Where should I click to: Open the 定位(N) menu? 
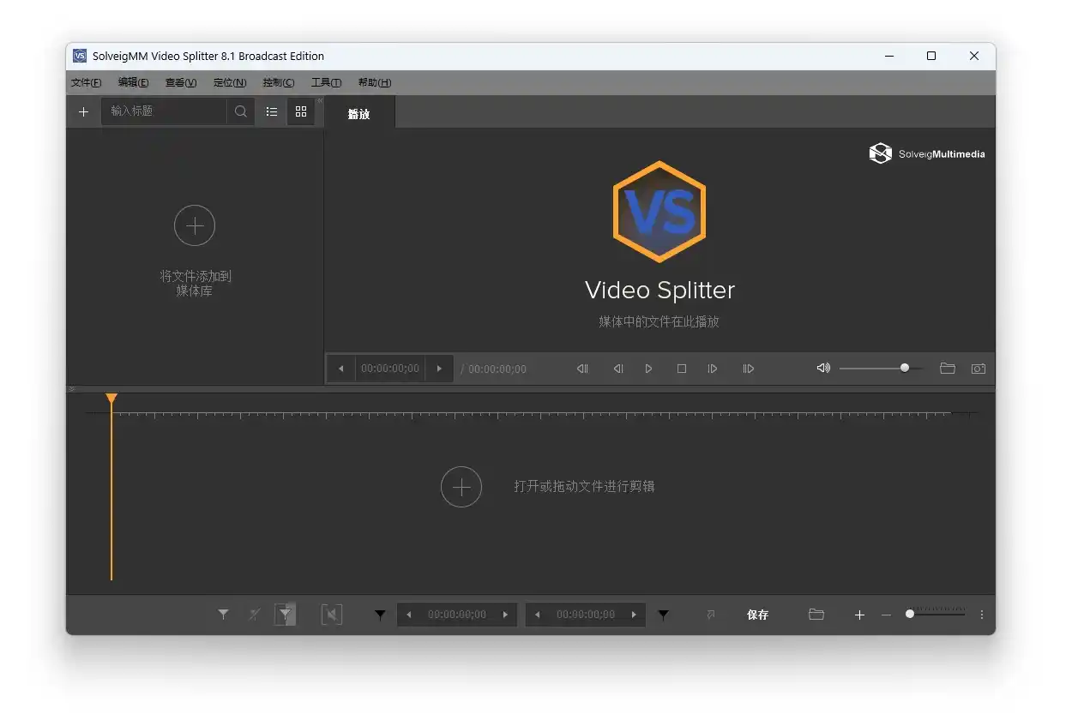[x=230, y=83]
